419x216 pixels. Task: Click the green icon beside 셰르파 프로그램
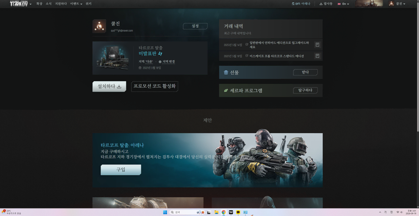tap(226, 91)
